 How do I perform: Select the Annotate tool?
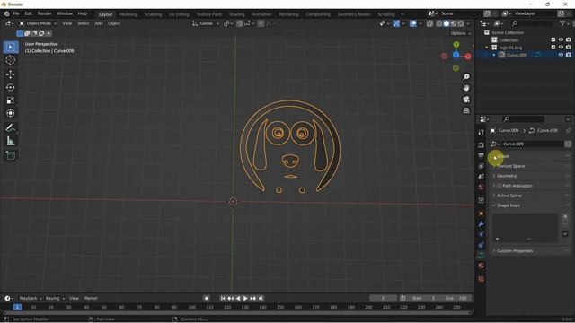(x=11, y=127)
